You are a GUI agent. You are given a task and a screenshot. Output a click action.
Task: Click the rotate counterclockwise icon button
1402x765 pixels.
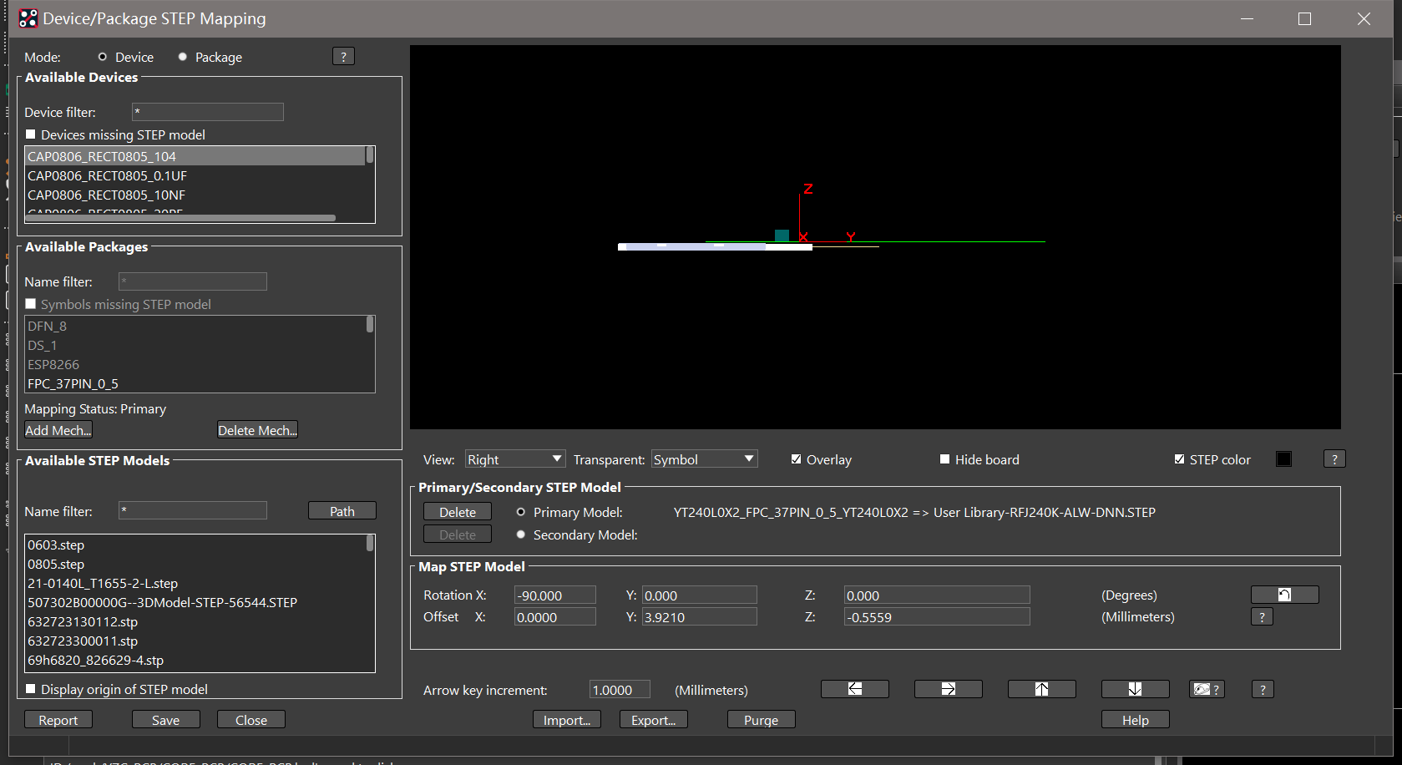click(1285, 595)
